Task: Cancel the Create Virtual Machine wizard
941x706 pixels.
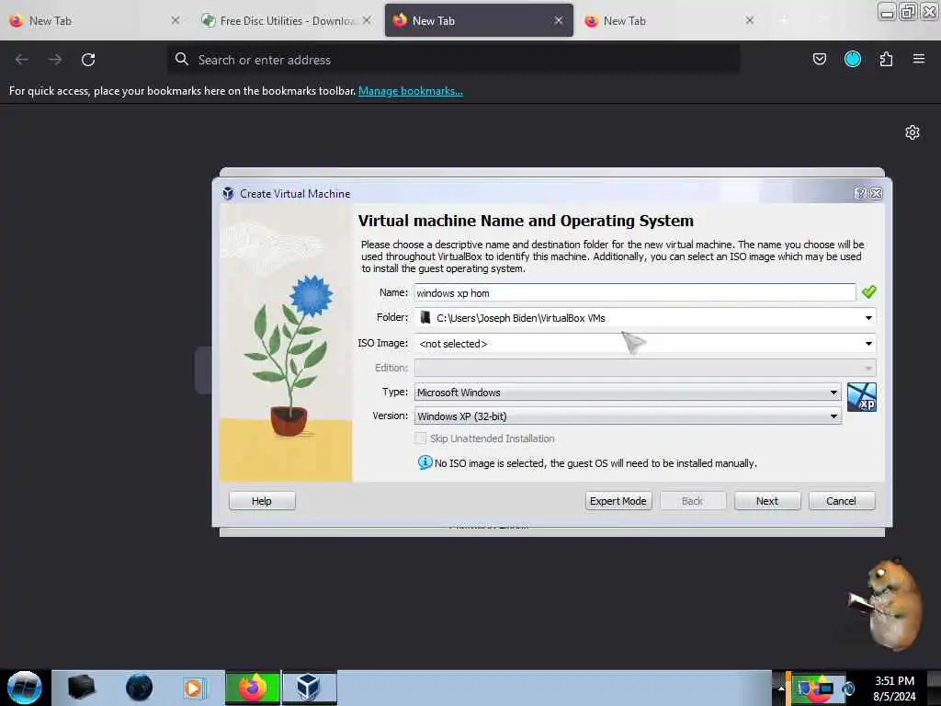Action: pyautogui.click(x=842, y=501)
